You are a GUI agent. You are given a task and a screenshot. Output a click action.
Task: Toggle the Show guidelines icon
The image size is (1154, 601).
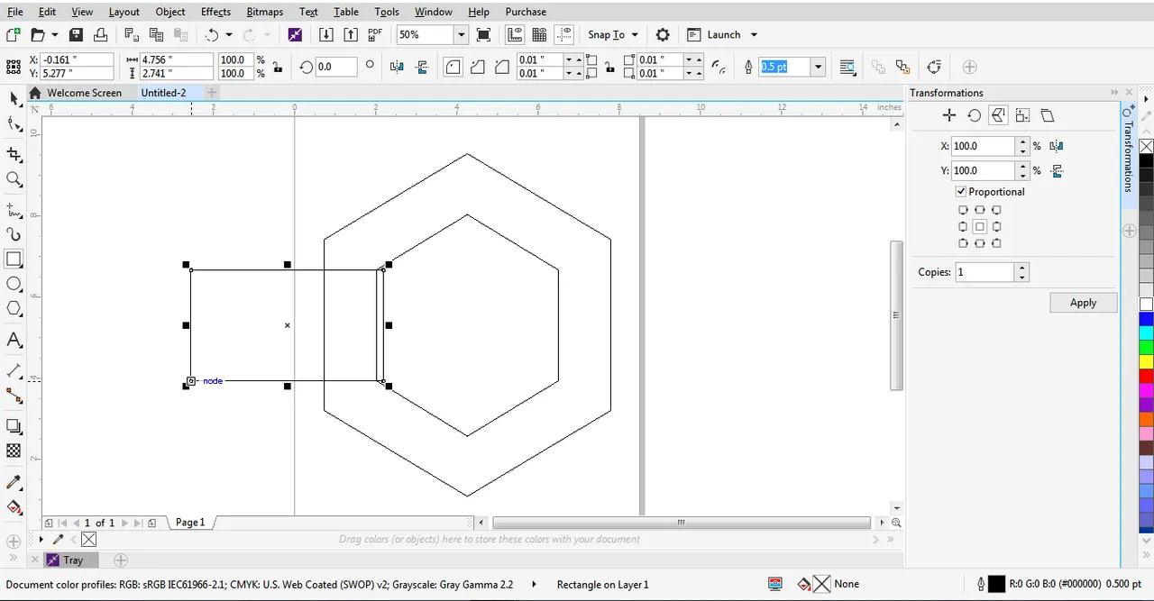[x=564, y=34]
